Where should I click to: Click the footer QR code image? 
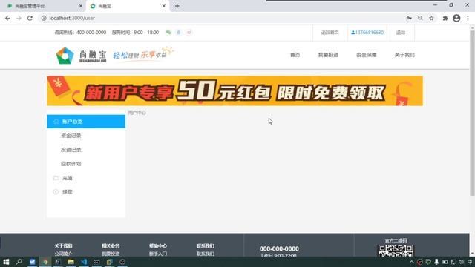pyautogui.click(x=396, y=251)
